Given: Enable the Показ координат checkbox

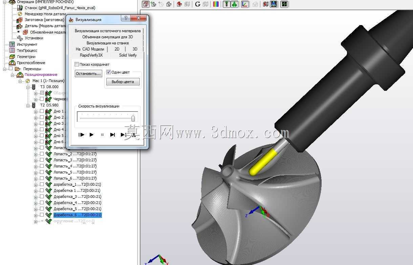Looking at the screenshot, I should click(x=77, y=64).
